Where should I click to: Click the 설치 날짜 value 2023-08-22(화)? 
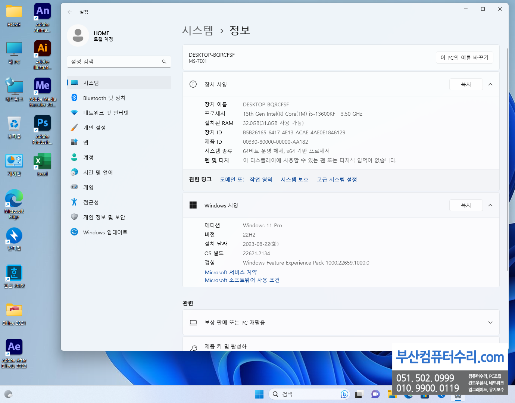[x=261, y=244]
